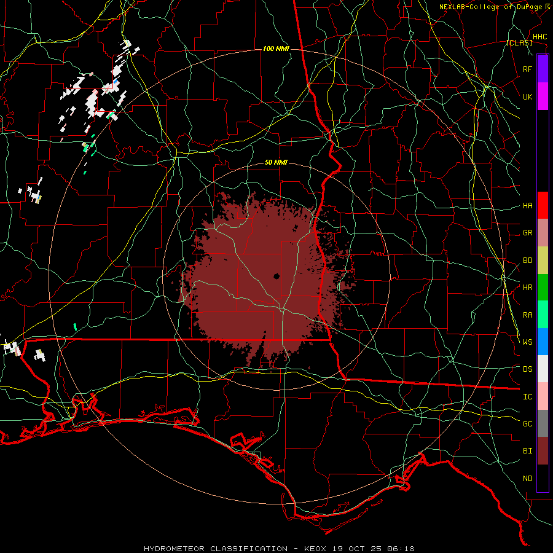Screen dimensions: 553x553
Task: Click the "HA" legend label
Action: click(528, 206)
